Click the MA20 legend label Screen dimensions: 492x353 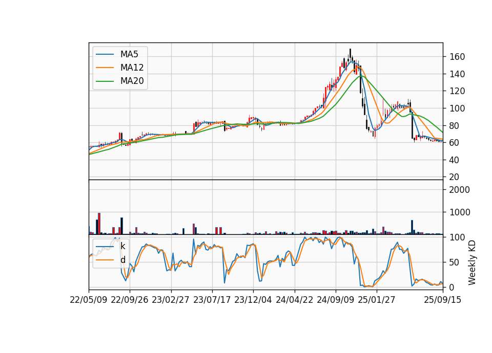click(x=132, y=81)
